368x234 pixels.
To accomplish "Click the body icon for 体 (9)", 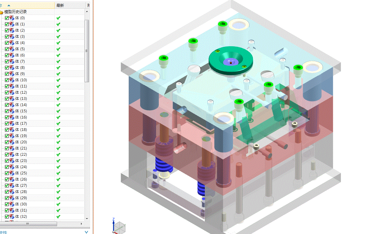I will [12, 74].
